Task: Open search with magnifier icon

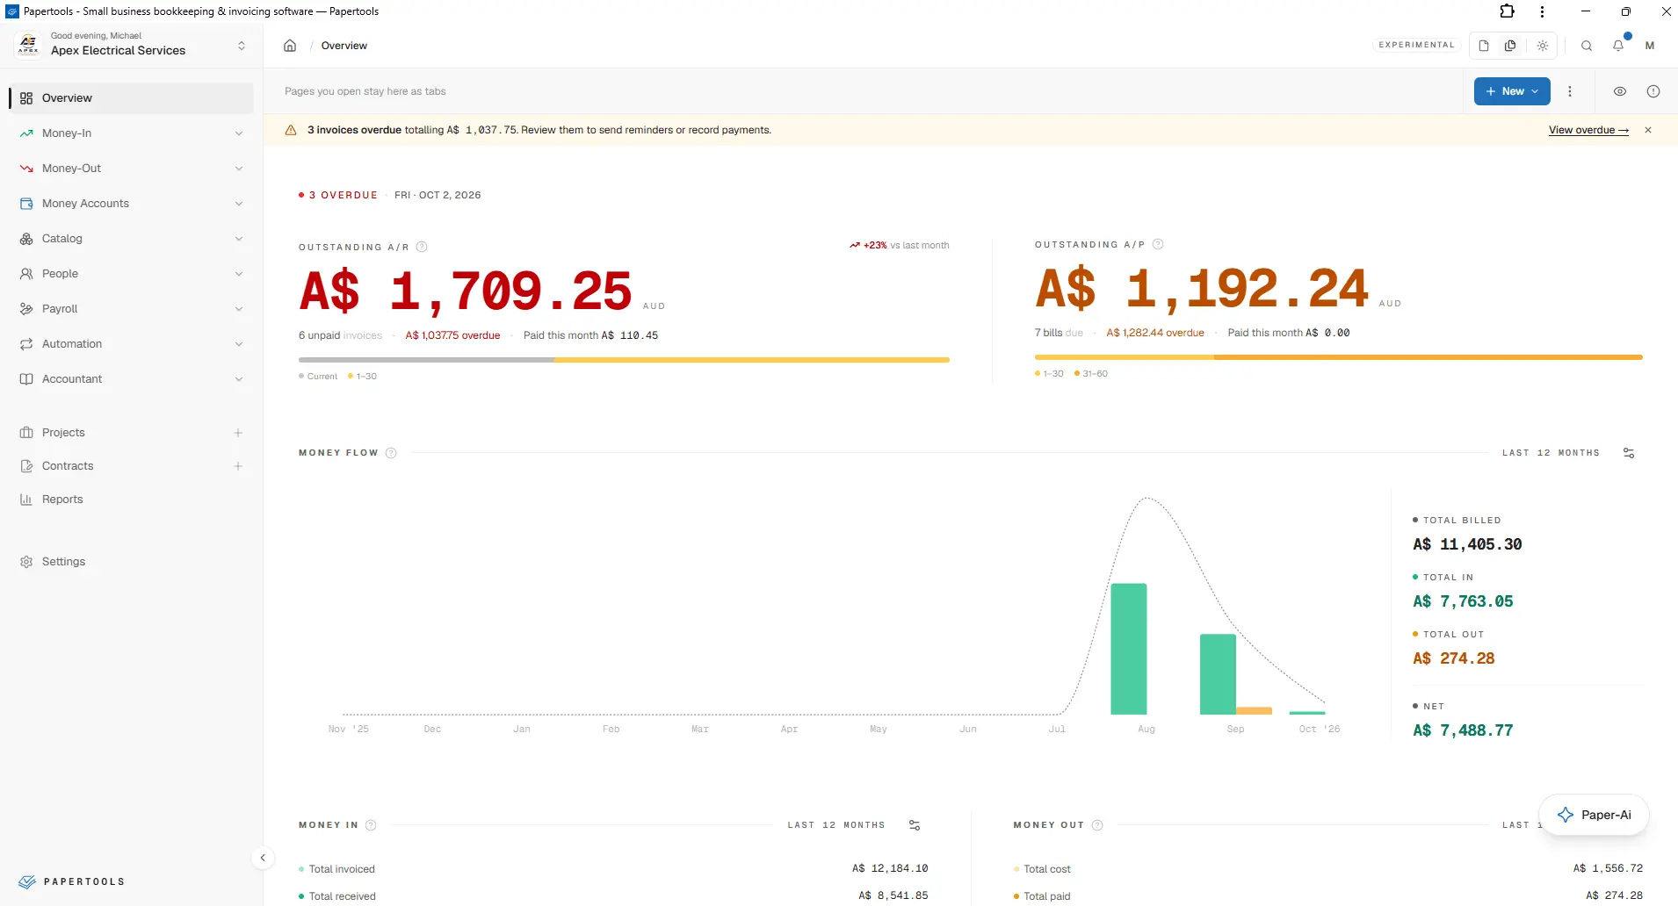Action: pyautogui.click(x=1587, y=46)
